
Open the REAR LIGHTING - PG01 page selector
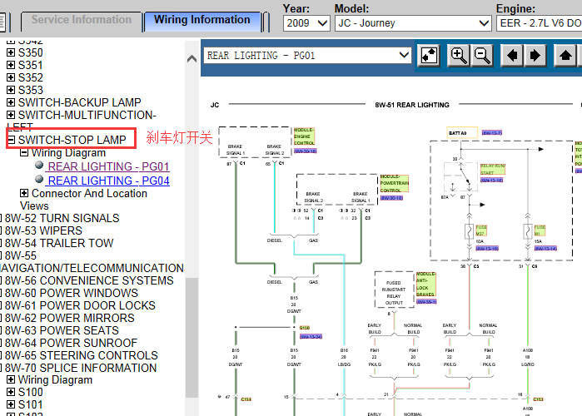[307, 56]
